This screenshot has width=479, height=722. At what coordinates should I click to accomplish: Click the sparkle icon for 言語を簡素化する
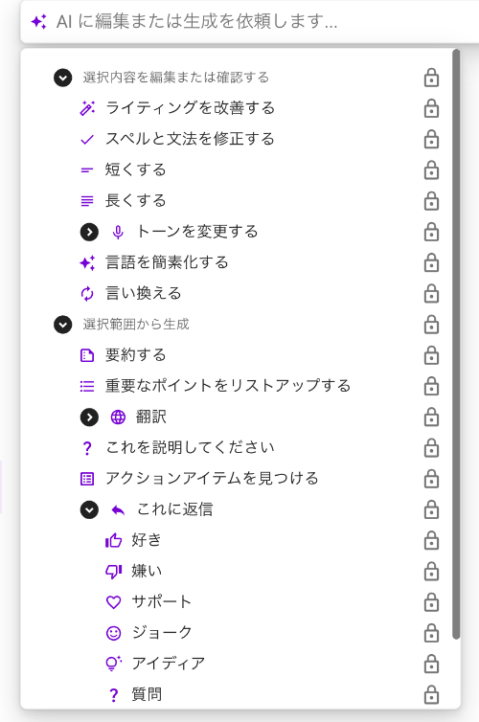coord(87,263)
